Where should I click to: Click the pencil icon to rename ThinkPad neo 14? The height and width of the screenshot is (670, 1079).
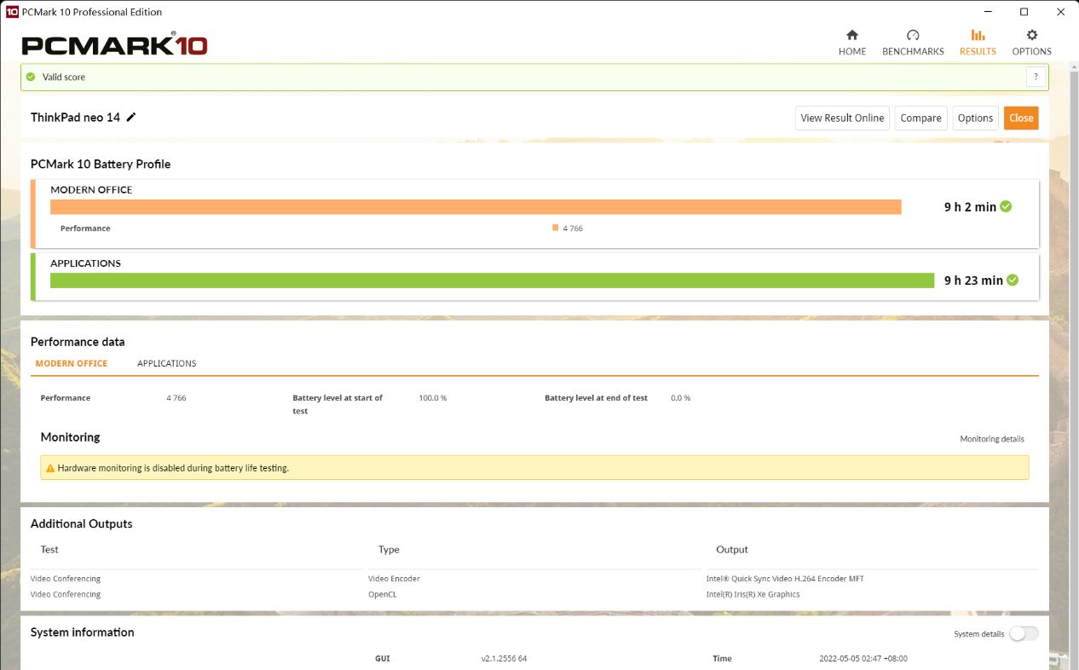[131, 118]
